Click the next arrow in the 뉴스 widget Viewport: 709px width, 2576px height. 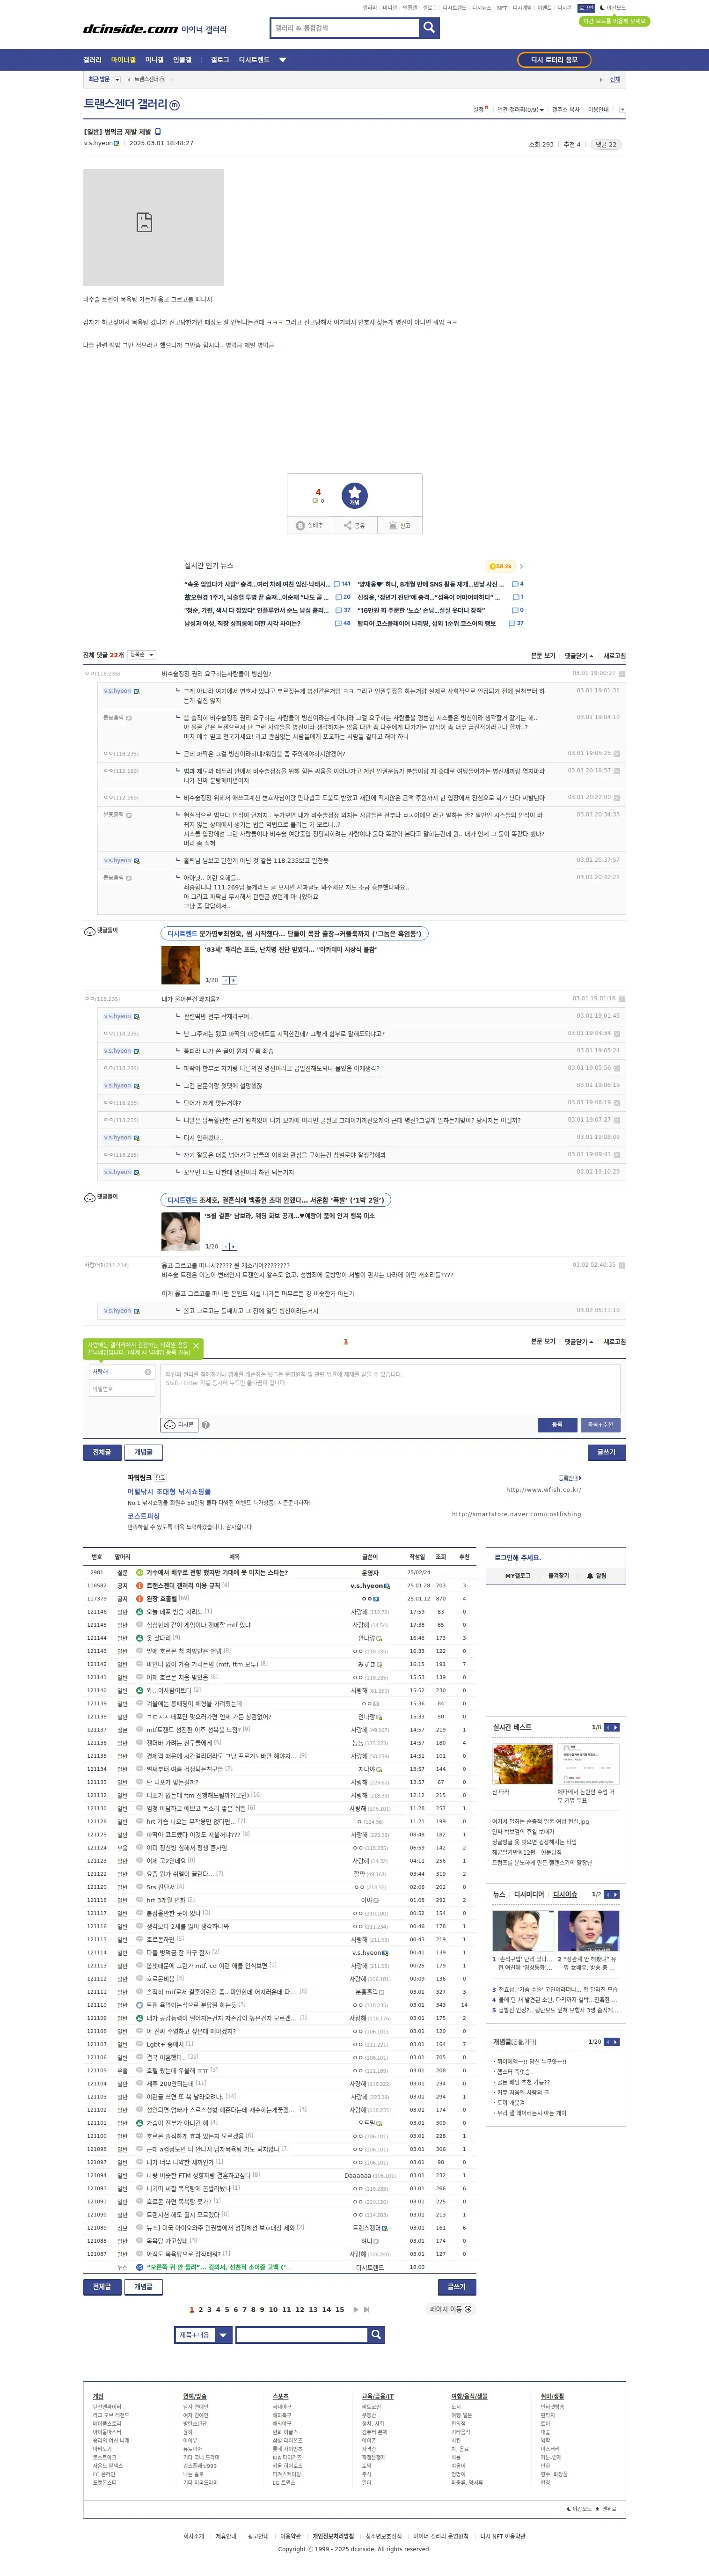pos(616,1894)
